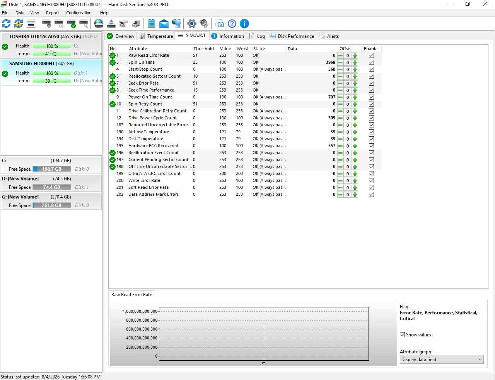Click the computer-with-green-light toolbar icon

tap(136, 24)
